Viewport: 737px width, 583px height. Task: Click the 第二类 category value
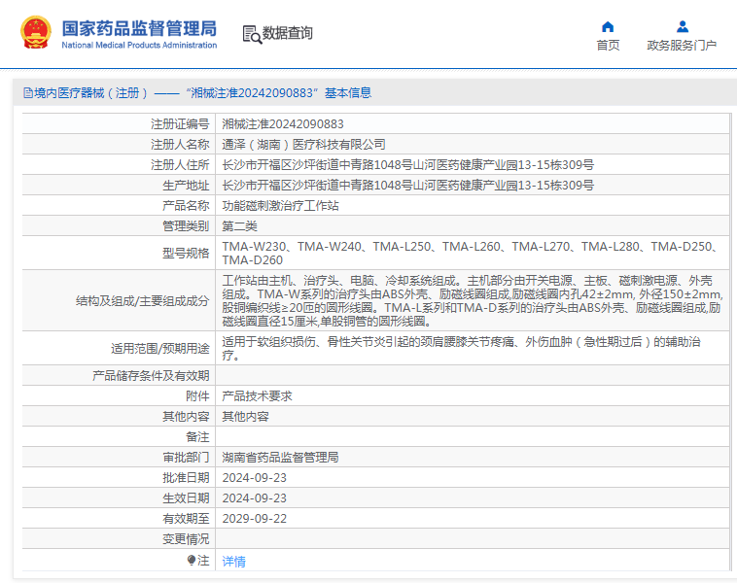coord(240,226)
